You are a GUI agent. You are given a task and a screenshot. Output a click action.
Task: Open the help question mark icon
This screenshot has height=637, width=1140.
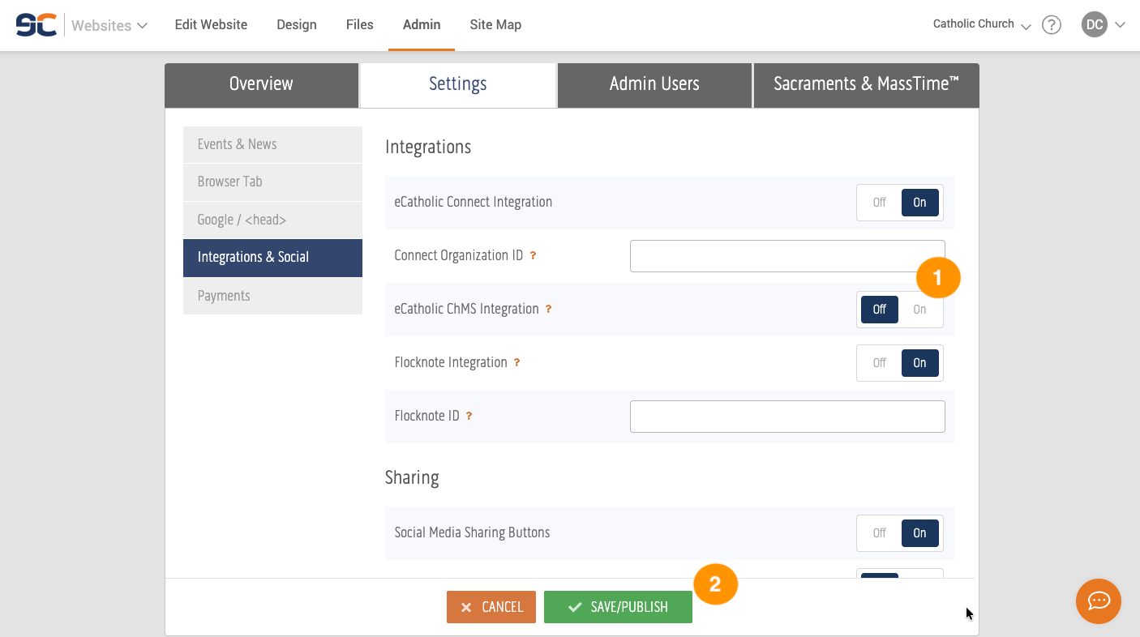tap(1052, 25)
